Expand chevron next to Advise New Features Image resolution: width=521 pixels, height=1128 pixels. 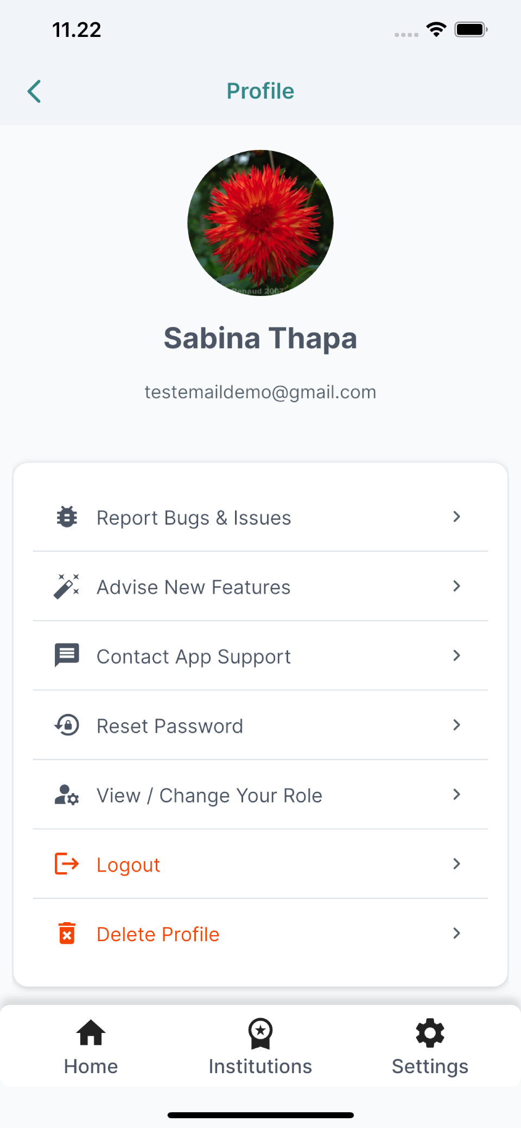pos(456,587)
